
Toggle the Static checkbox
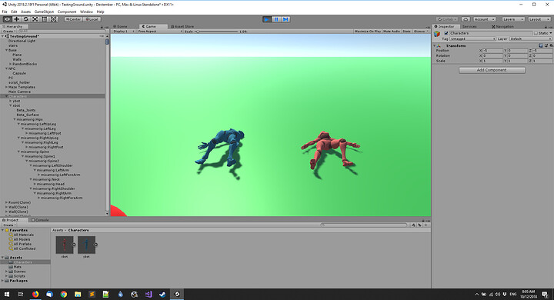coord(536,33)
